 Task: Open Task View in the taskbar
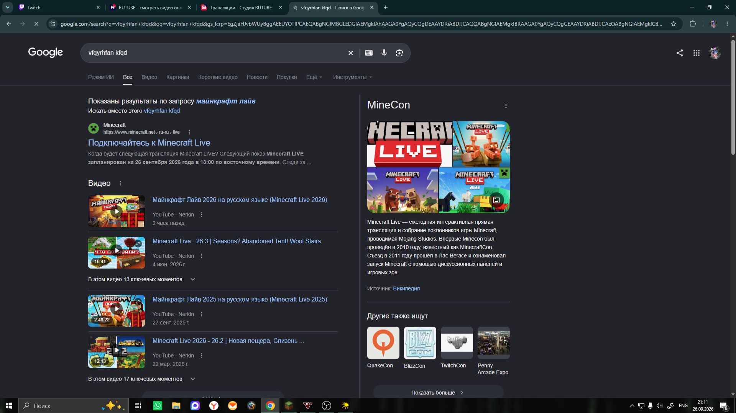[138, 406]
